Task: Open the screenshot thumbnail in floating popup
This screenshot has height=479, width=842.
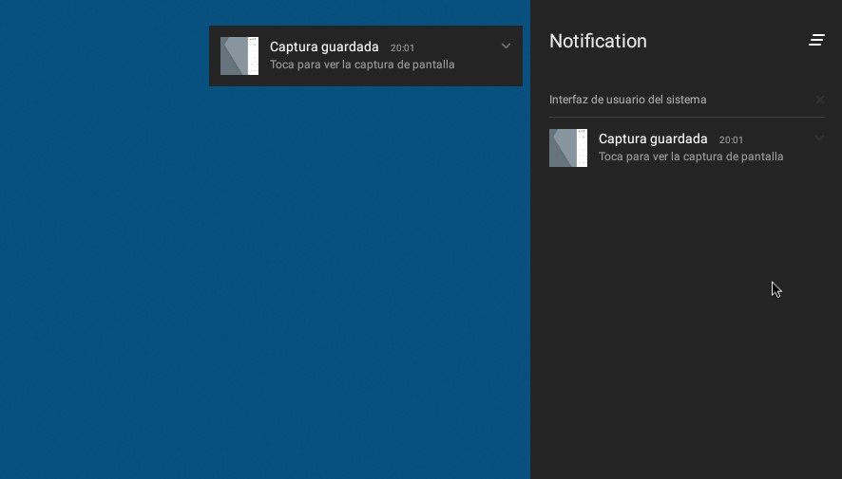Action: pos(239,56)
